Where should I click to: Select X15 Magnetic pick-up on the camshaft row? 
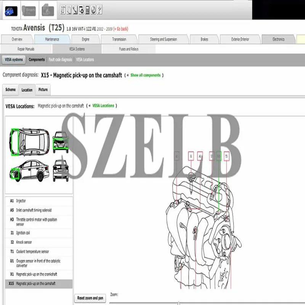coord(39,284)
